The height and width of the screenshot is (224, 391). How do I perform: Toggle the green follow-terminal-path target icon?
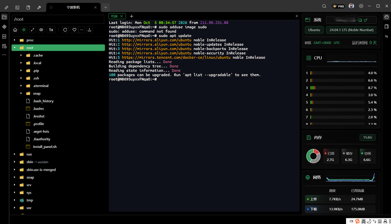coord(24,30)
